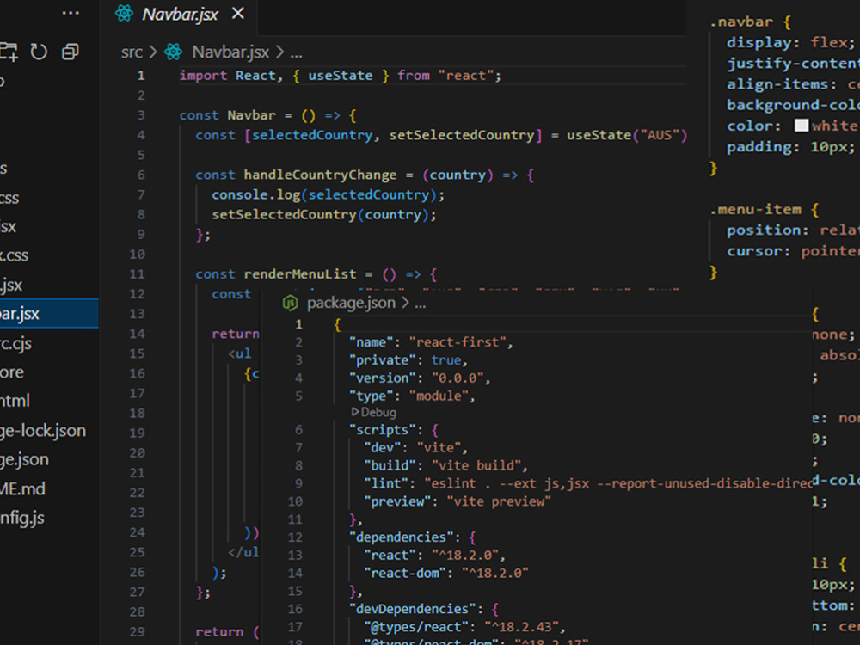This screenshot has width=860, height=645.
Task: Open the x.css file in explorer
Action: point(15,255)
